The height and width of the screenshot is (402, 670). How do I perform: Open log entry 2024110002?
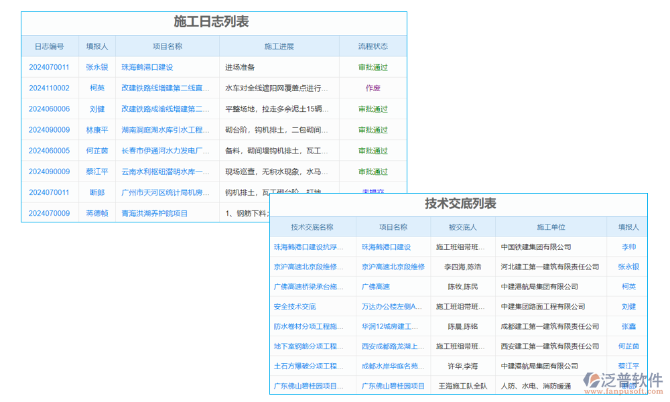tap(48, 88)
